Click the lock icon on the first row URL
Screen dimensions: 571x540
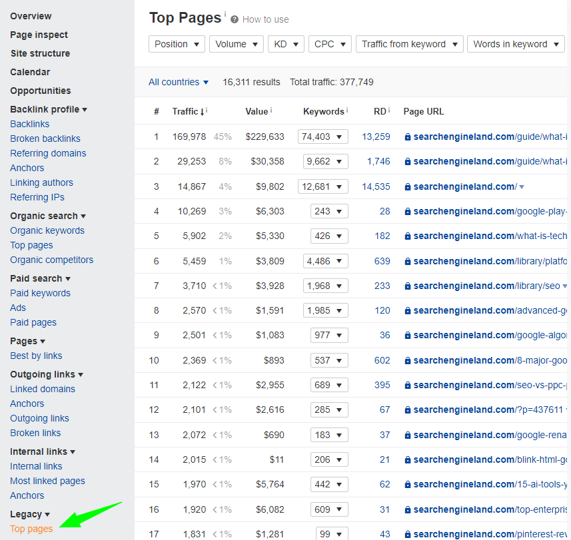[408, 136]
